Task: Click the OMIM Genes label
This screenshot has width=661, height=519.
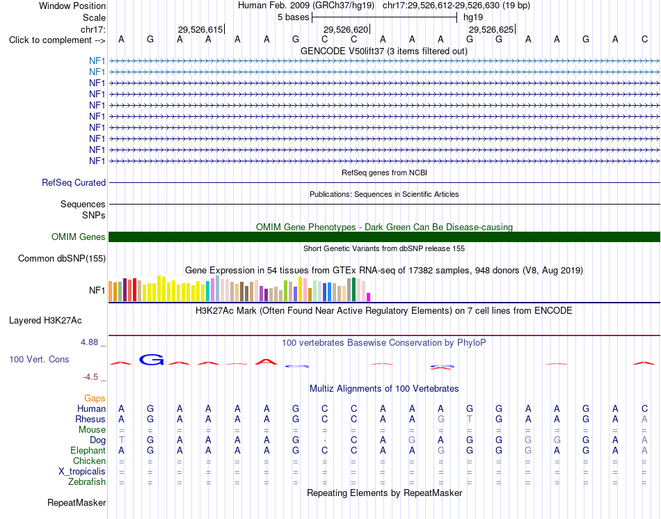Action: click(78, 237)
